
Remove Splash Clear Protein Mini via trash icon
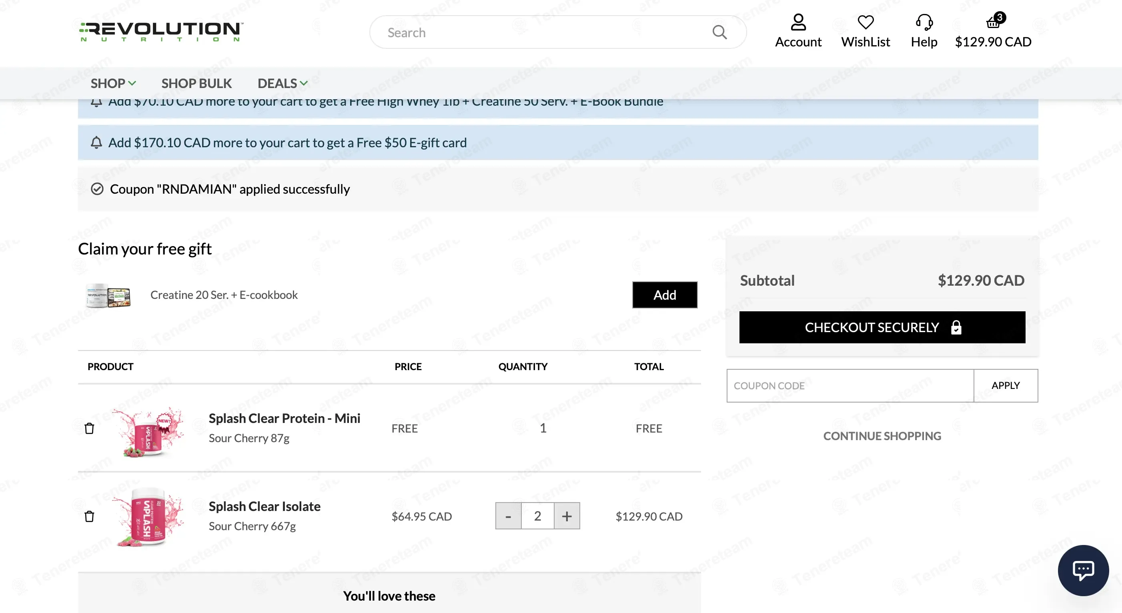[x=89, y=428]
